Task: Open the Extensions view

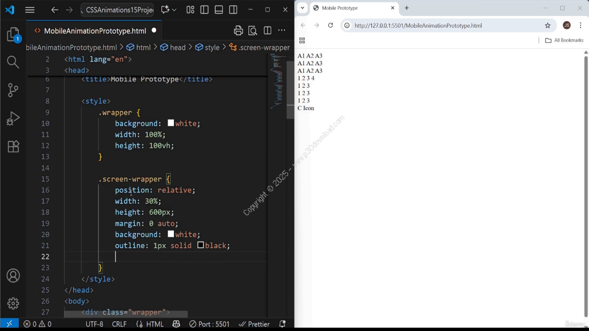Action: pyautogui.click(x=13, y=147)
